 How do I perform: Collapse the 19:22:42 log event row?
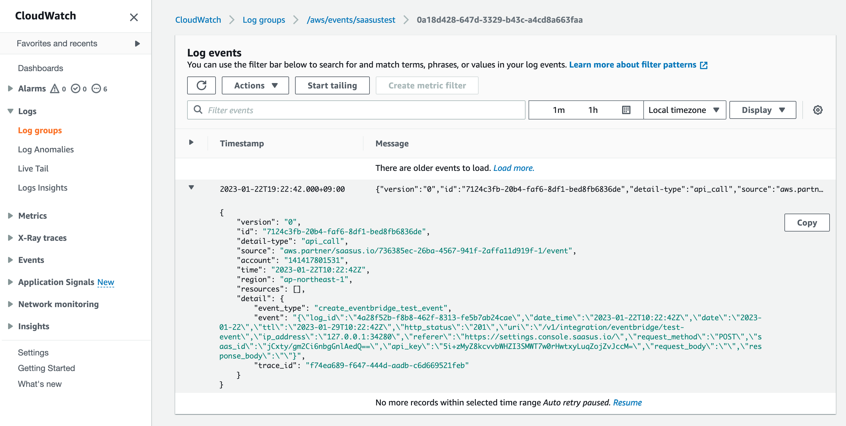point(191,188)
